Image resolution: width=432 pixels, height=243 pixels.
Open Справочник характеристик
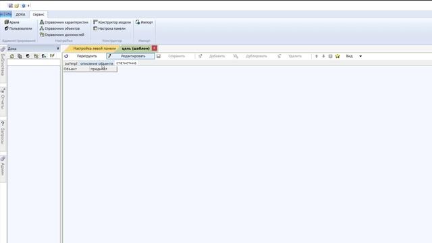click(64, 22)
